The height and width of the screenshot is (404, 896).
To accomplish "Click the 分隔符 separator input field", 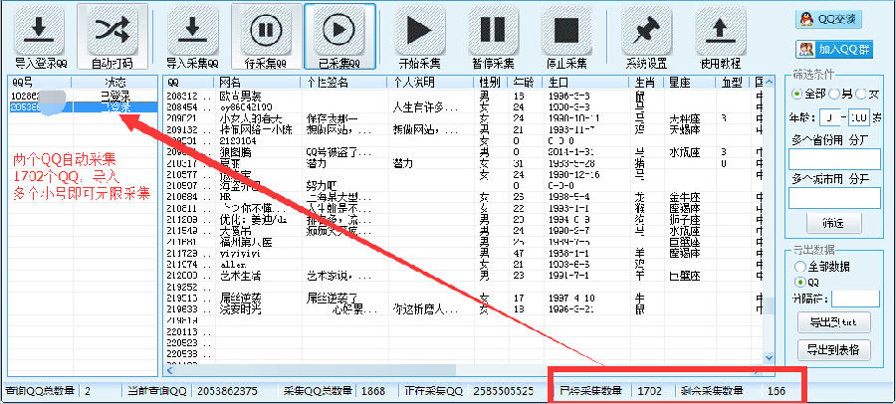I will 855,299.
